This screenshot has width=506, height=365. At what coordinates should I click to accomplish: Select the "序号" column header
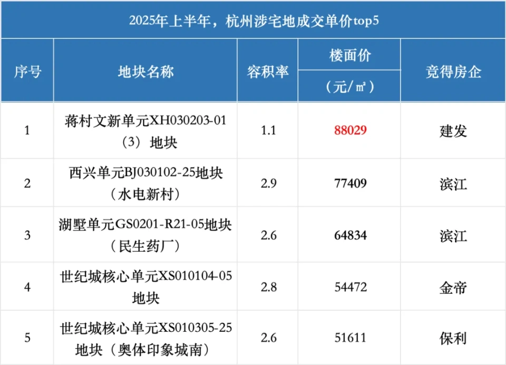pos(27,71)
